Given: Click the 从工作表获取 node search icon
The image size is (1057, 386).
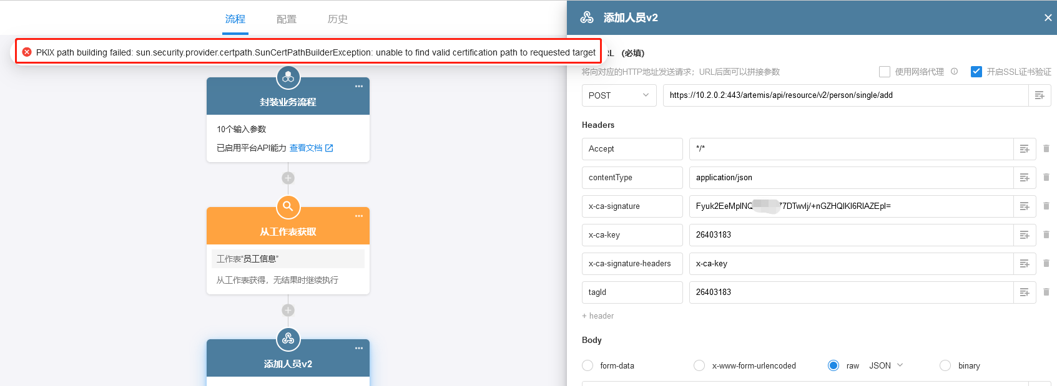Looking at the screenshot, I should [x=288, y=206].
